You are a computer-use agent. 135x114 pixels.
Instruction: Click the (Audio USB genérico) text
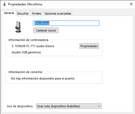tap(26, 52)
